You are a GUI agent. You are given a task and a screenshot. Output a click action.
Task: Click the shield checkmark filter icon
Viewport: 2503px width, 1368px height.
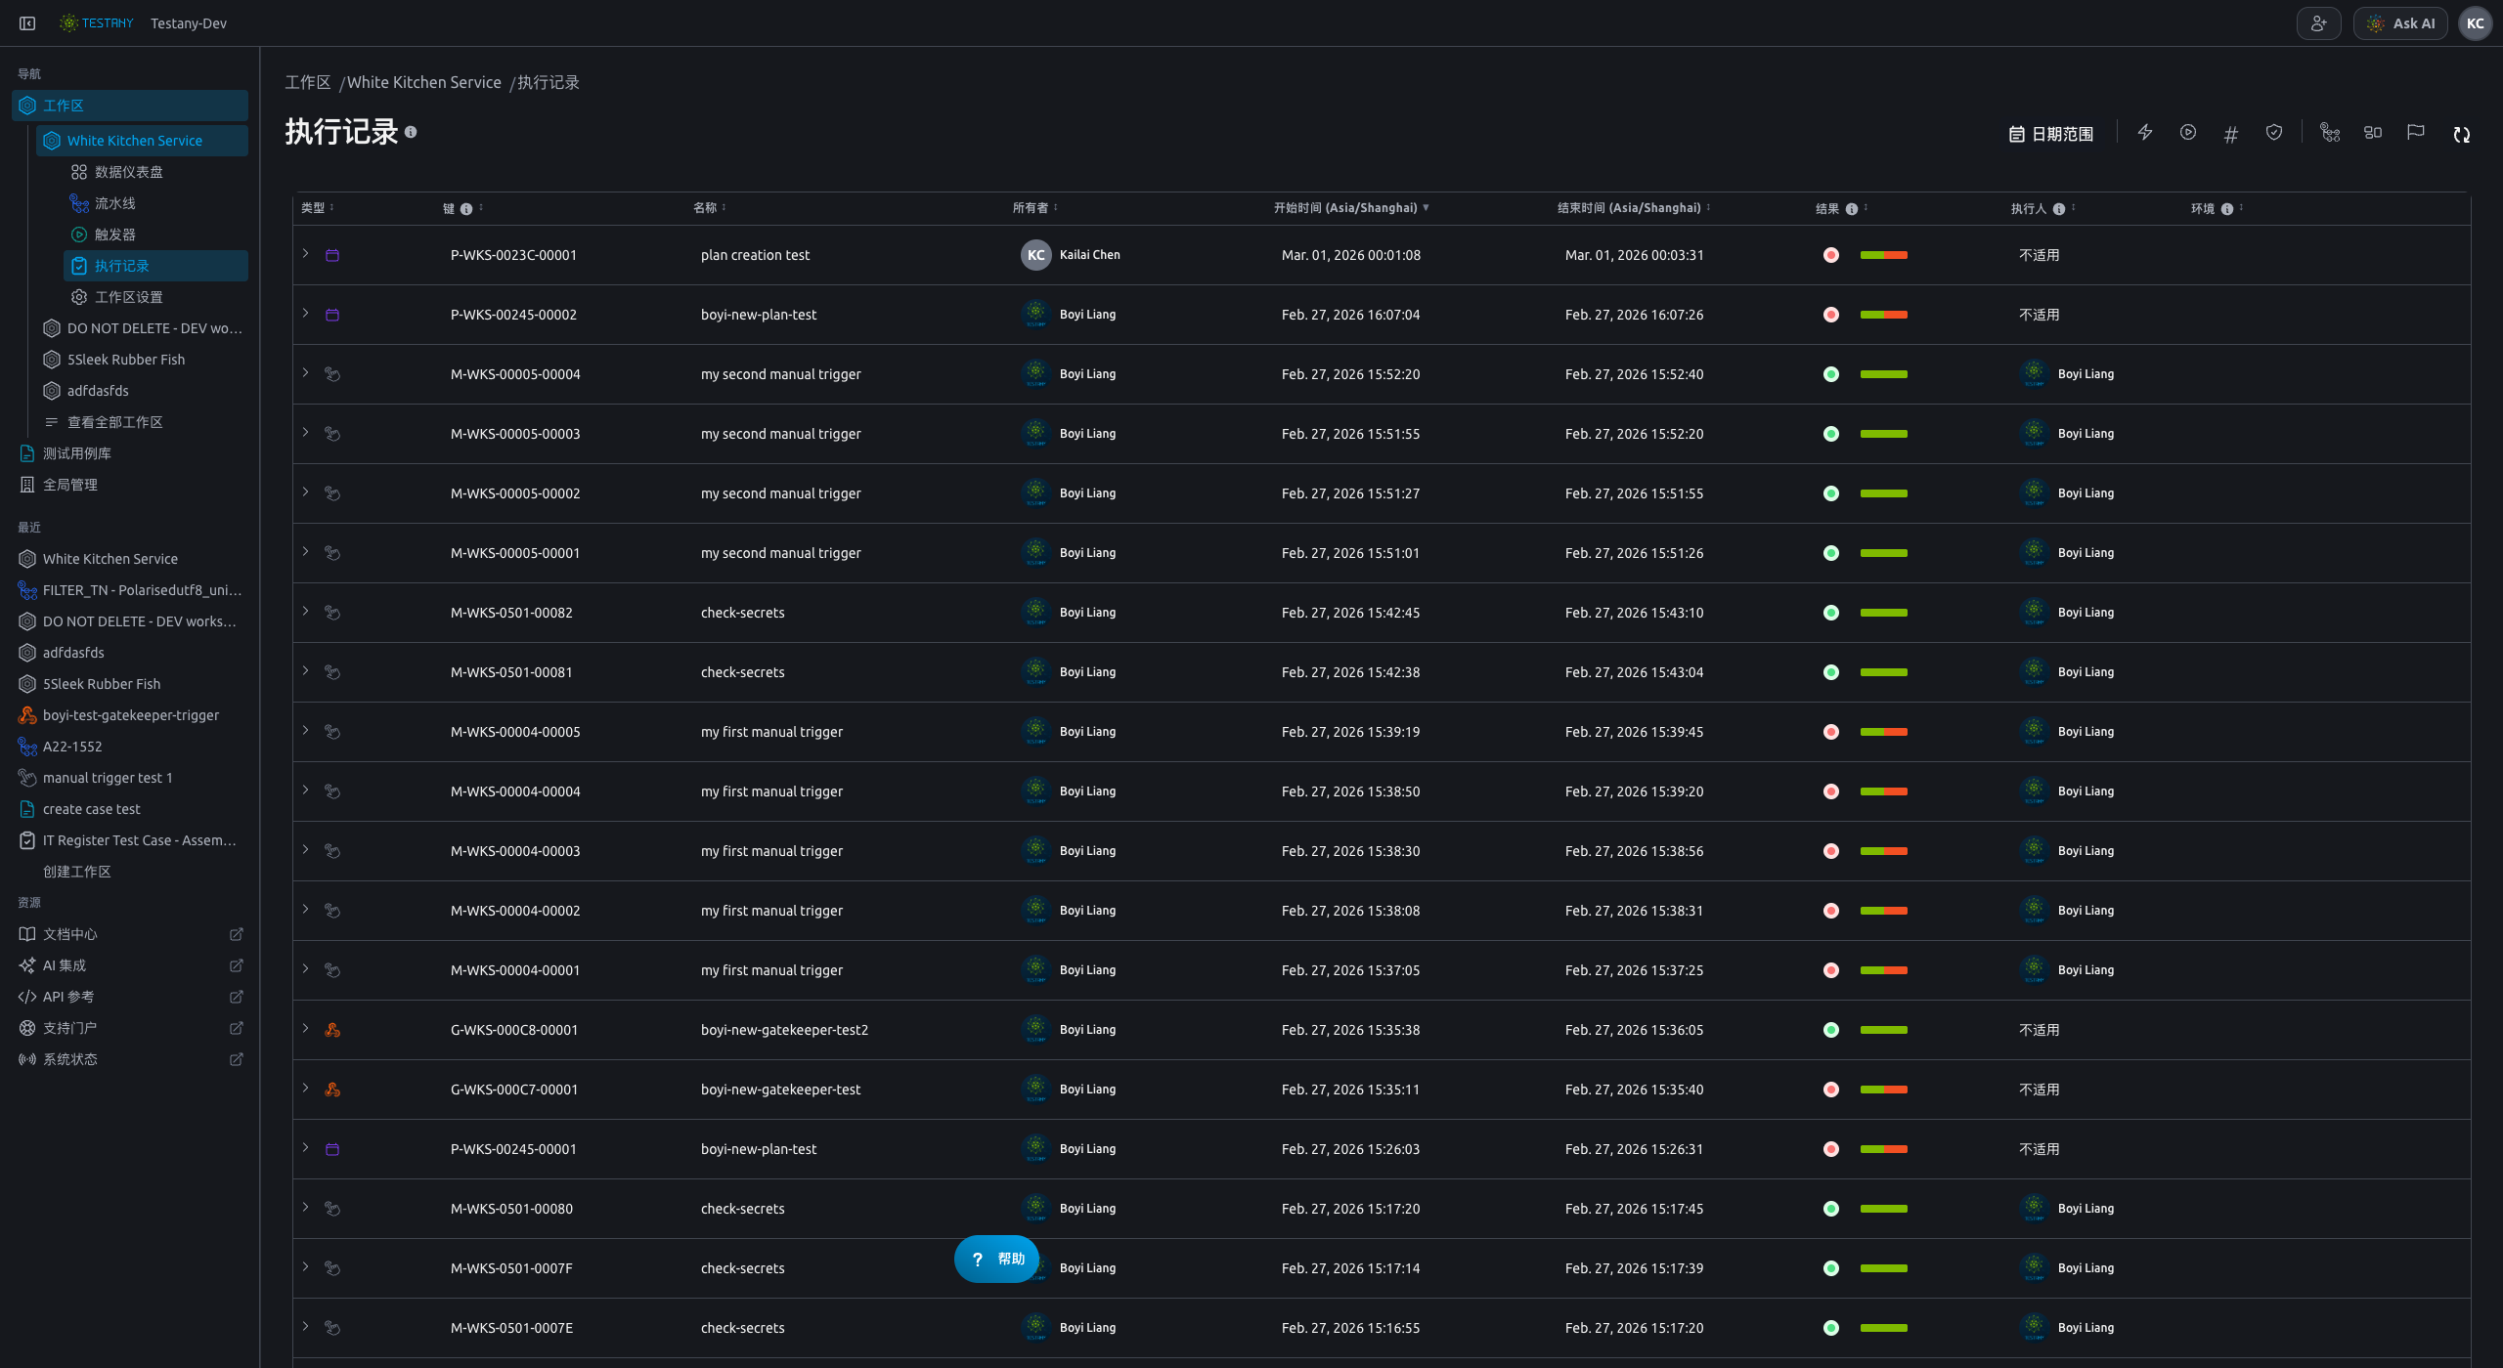point(2274,133)
